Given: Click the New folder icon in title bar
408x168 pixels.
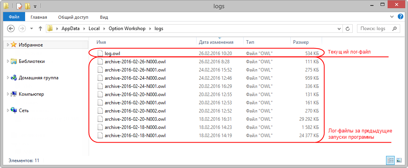Looking at the screenshot, I should 27,6.
